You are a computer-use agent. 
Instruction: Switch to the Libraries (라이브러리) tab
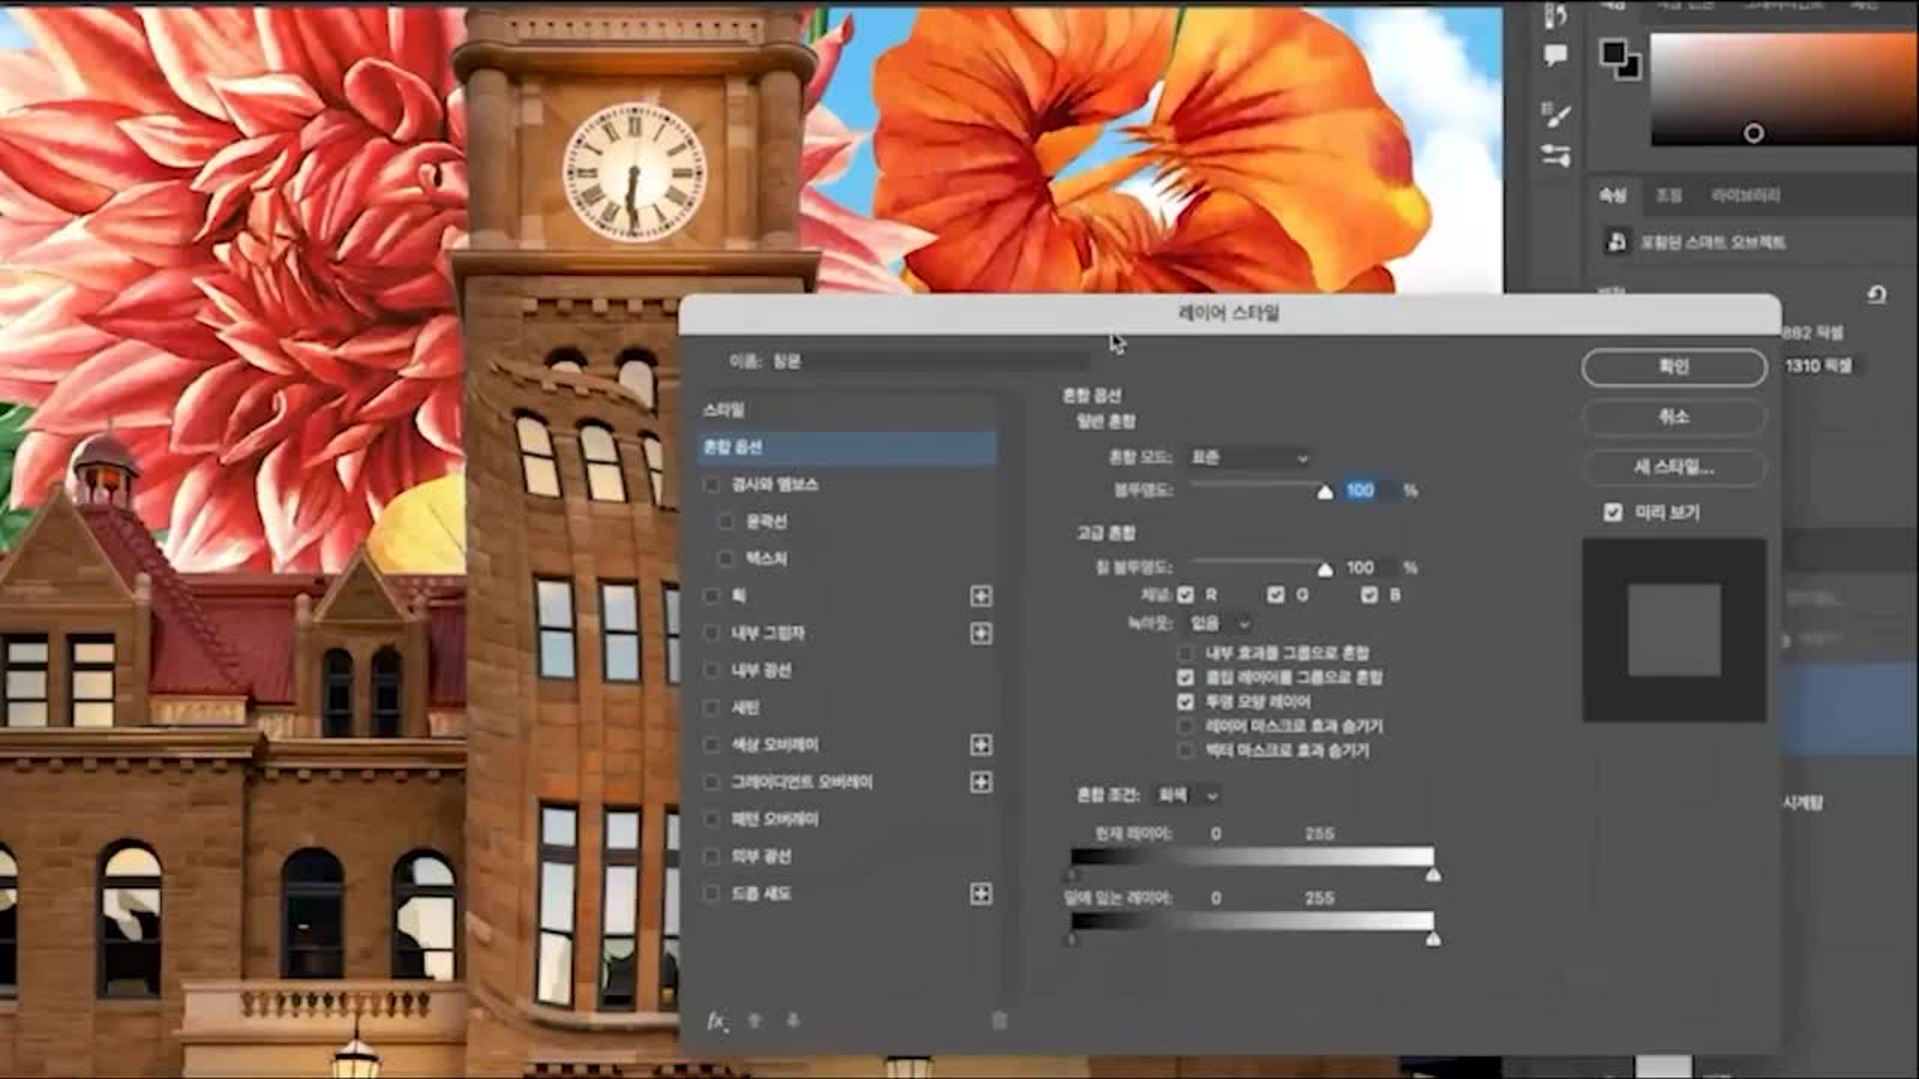click(x=1745, y=196)
